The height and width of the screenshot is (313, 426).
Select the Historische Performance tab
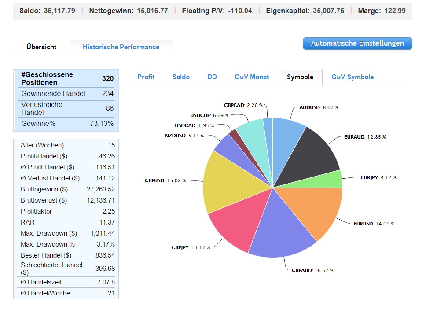[121, 47]
